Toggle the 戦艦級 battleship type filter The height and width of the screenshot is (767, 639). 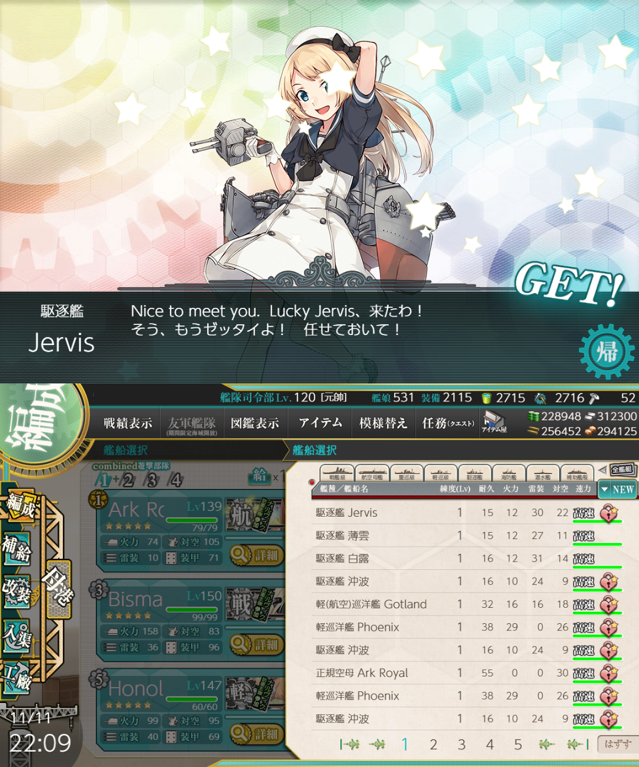pos(337,473)
